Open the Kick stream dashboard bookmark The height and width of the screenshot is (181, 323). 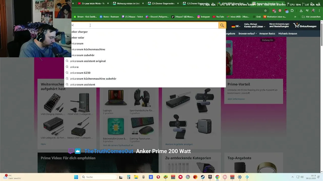(x=85, y=17)
